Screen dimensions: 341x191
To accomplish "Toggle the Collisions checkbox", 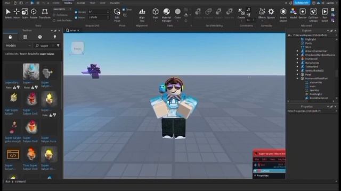I will (x=54, y=15).
